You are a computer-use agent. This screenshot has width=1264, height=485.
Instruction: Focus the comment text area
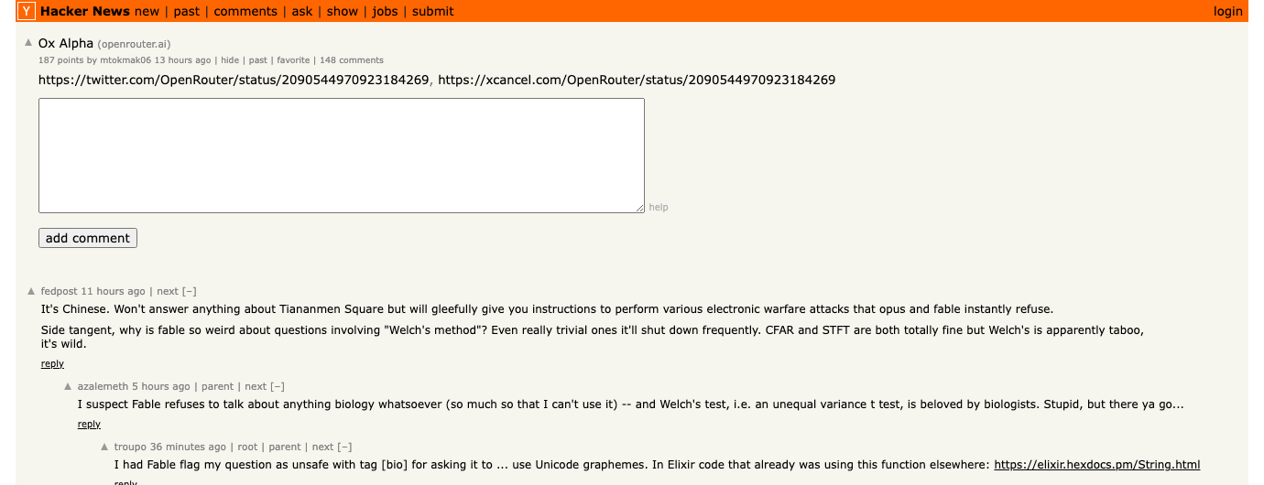(x=342, y=156)
